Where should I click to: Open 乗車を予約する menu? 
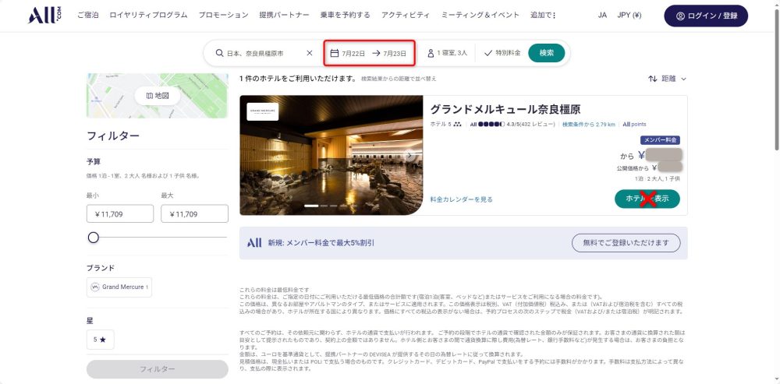[346, 16]
